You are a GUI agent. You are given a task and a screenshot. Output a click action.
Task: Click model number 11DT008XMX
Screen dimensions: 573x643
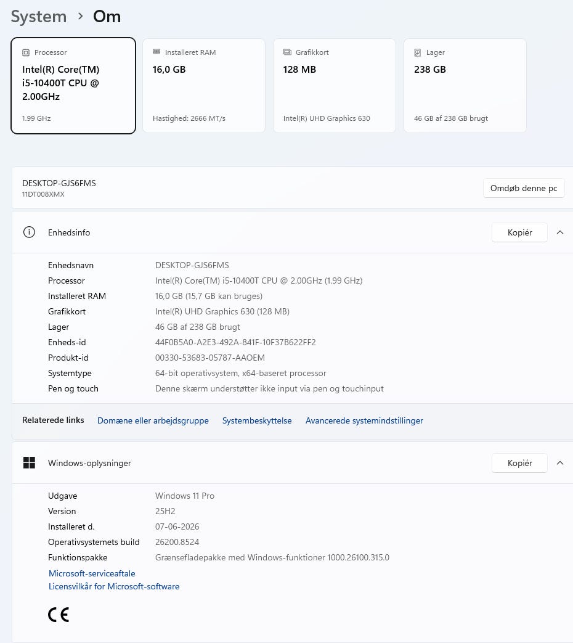point(43,194)
